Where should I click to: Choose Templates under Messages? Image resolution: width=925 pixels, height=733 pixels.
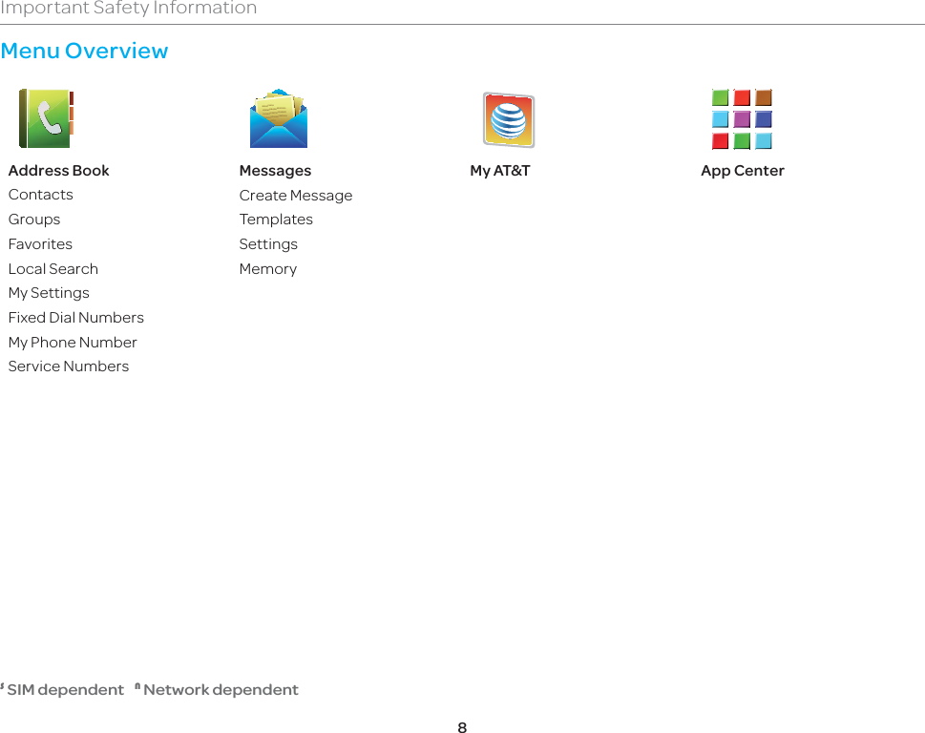tap(276, 220)
